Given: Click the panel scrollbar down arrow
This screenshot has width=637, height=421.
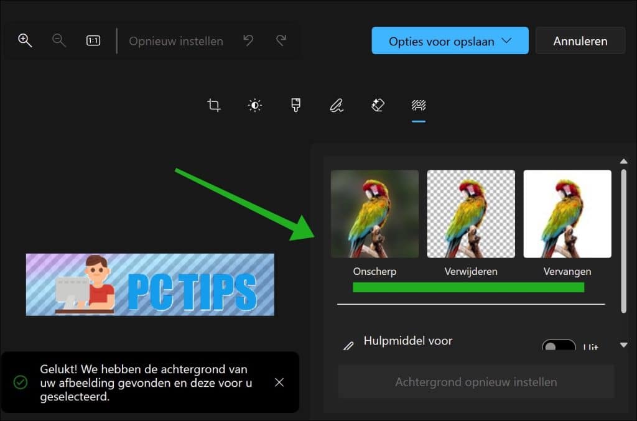Looking at the screenshot, I should coord(623,345).
